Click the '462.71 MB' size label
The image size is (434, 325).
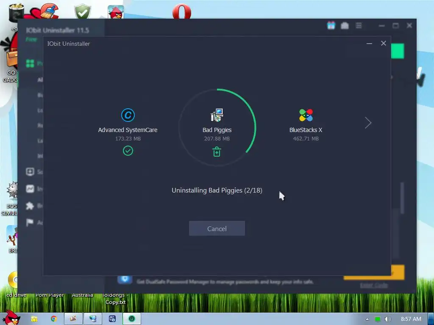pos(306,139)
